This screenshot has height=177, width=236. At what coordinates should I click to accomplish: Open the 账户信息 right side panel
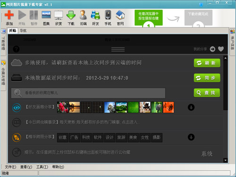[233, 42]
